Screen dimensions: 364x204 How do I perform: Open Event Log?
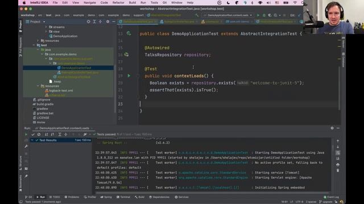tap(331, 197)
